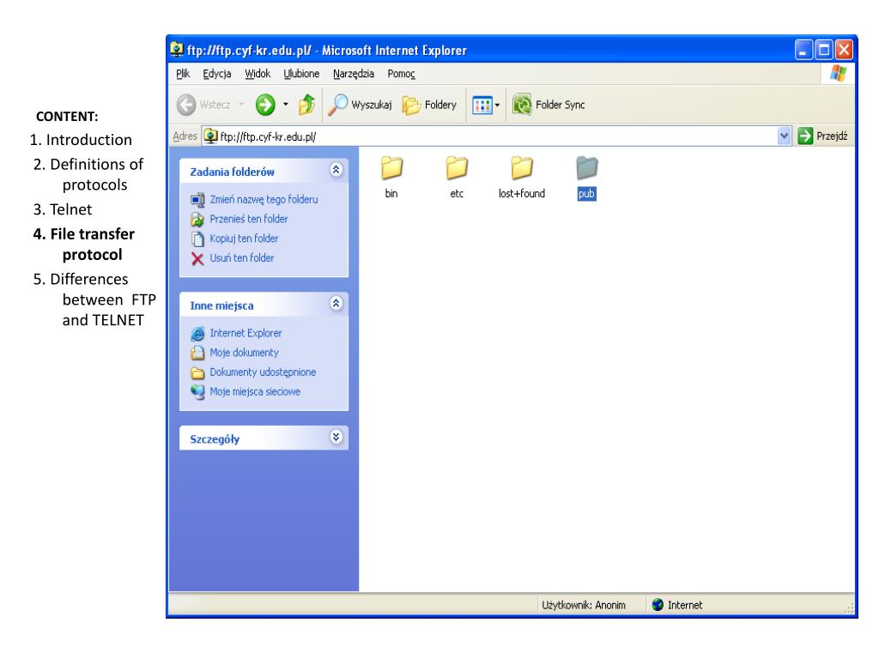Go up one folder level icon
This screenshot has width=879, height=659.
307,105
